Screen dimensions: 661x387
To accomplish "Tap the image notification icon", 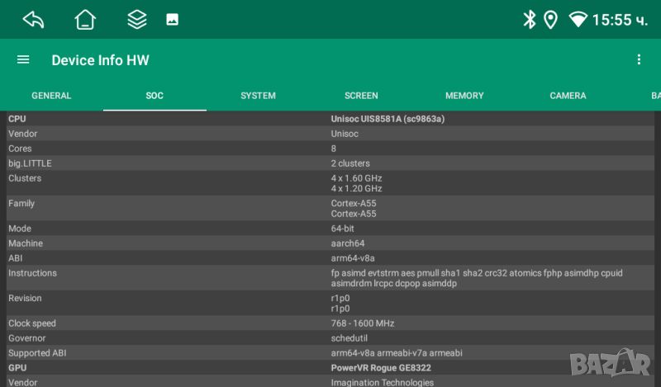I will (172, 20).
